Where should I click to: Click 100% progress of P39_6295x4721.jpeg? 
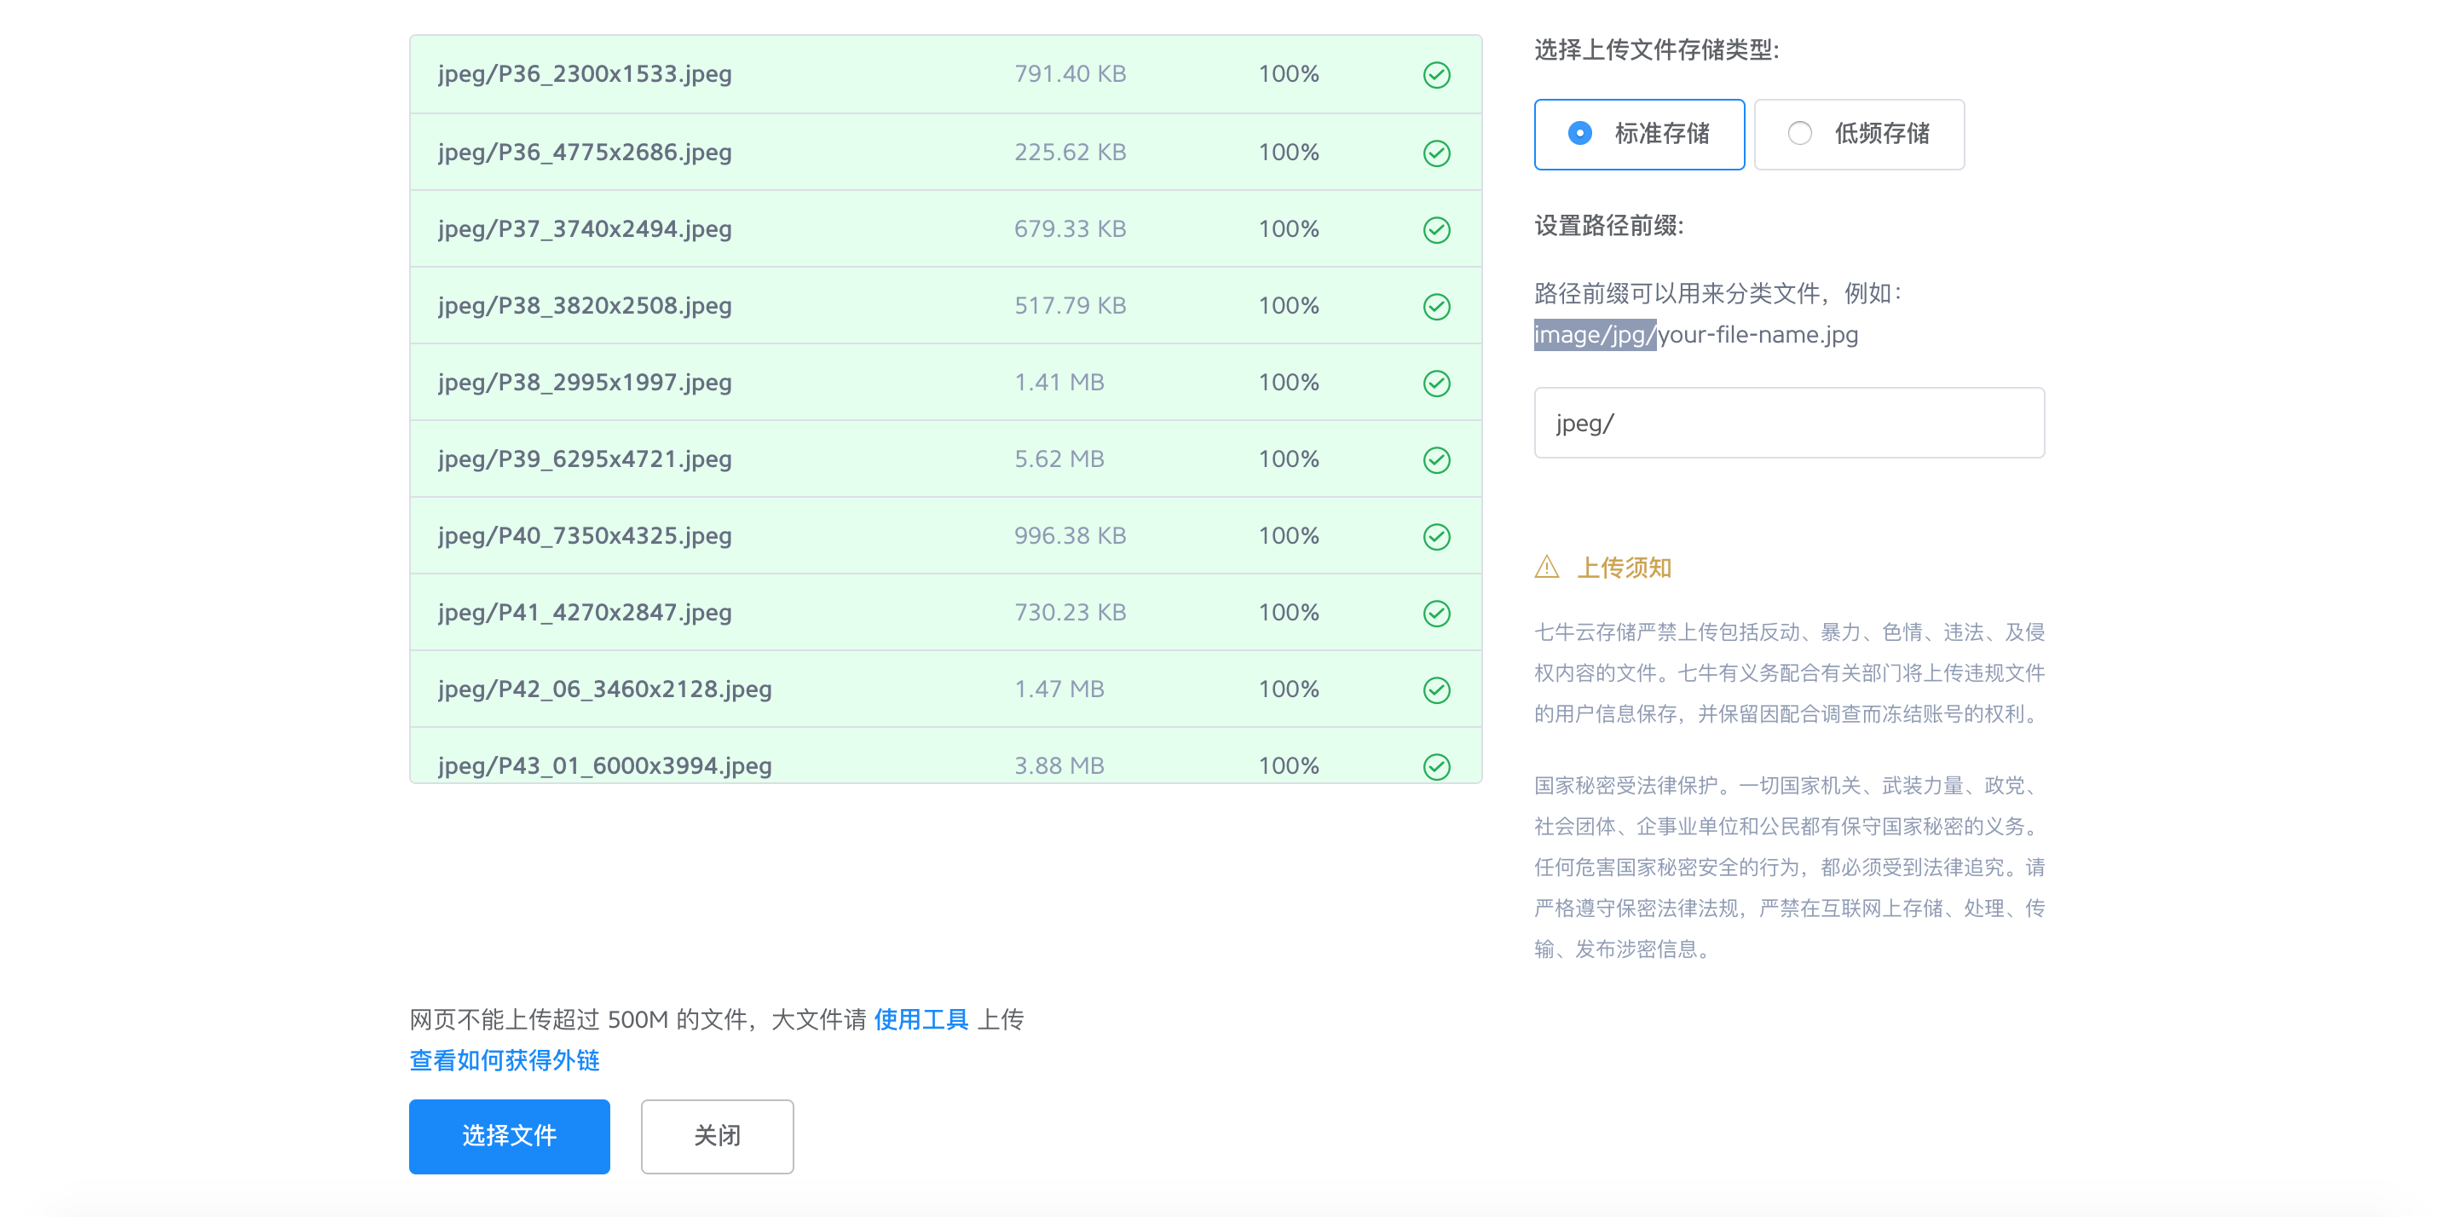click(x=1289, y=460)
